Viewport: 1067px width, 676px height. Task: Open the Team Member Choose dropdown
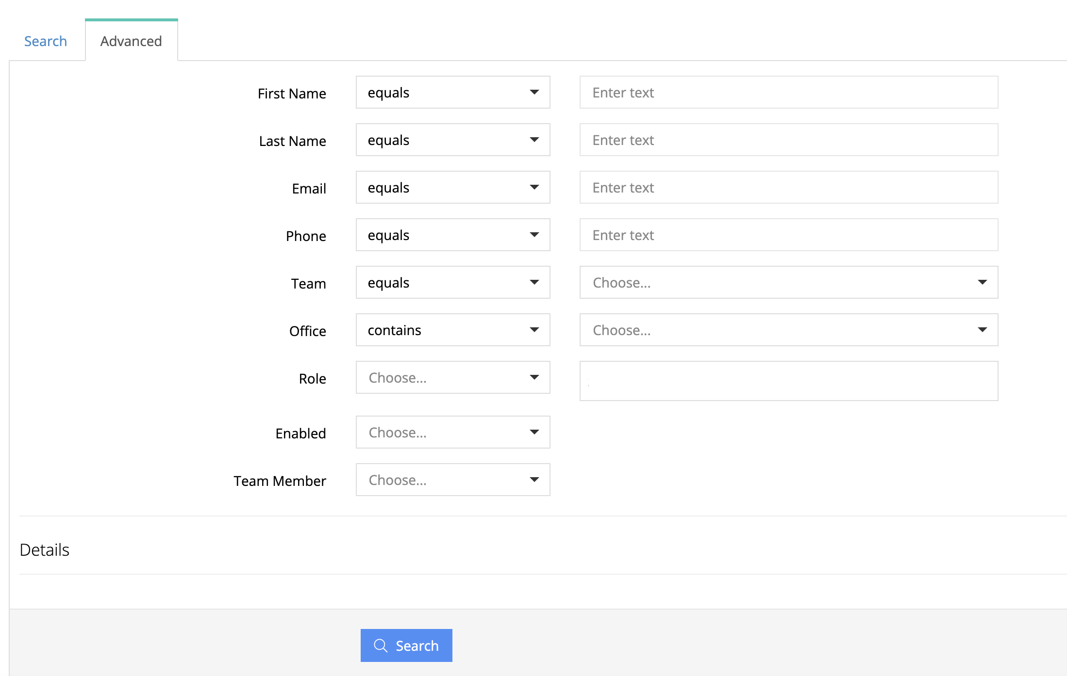click(x=452, y=480)
